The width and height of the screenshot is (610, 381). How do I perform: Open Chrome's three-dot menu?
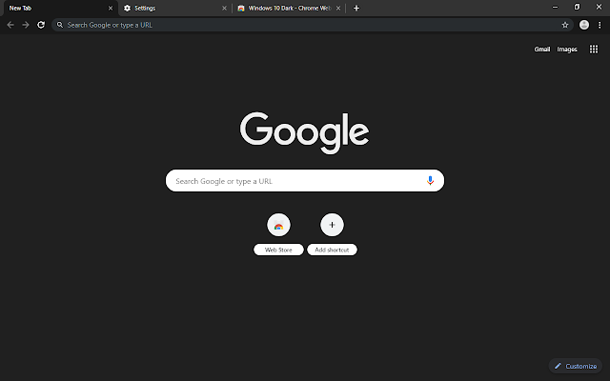click(600, 25)
